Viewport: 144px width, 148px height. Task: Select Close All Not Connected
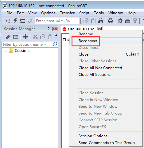tap(106, 68)
